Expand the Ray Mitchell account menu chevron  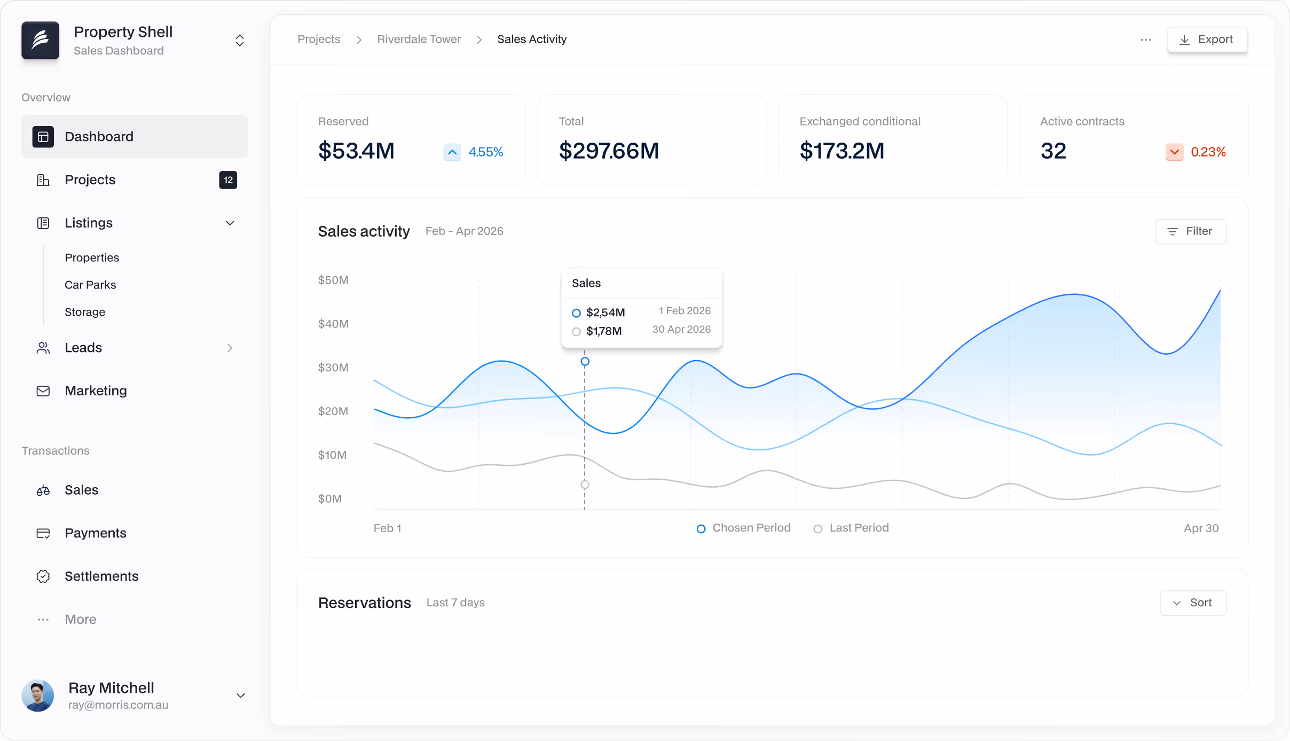(241, 696)
